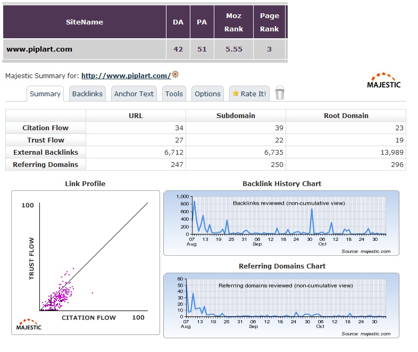Click the Backlink History Chart graph
The height and width of the screenshot is (352, 418).
click(x=281, y=223)
